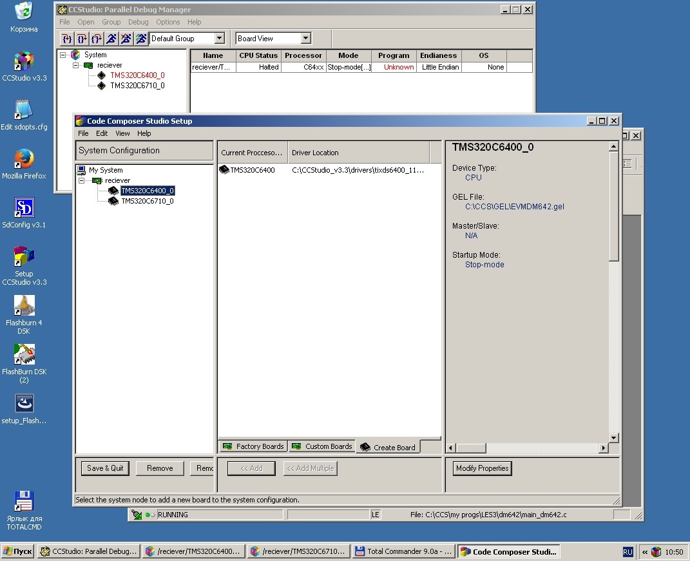Viewport: 690px width, 561px height.
Task: Click the Driver Location column header
Action: pyautogui.click(x=359, y=153)
